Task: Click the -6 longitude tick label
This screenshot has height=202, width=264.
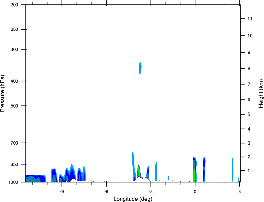Action: coord(106,191)
